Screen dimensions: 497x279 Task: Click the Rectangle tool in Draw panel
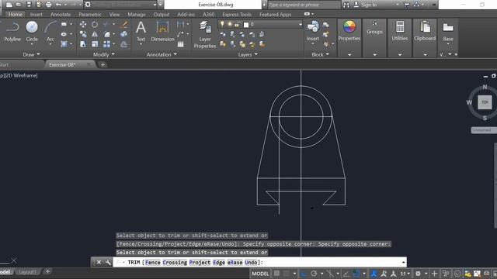click(64, 24)
